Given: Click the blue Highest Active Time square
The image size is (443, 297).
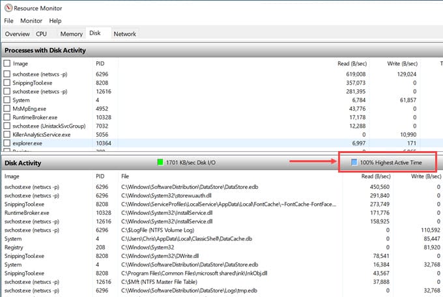Looking at the screenshot, I should point(354,162).
